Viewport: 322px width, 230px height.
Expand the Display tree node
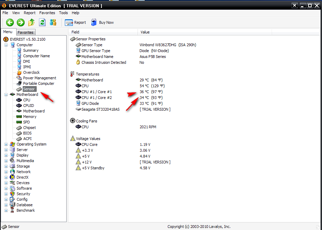(x=6, y=155)
